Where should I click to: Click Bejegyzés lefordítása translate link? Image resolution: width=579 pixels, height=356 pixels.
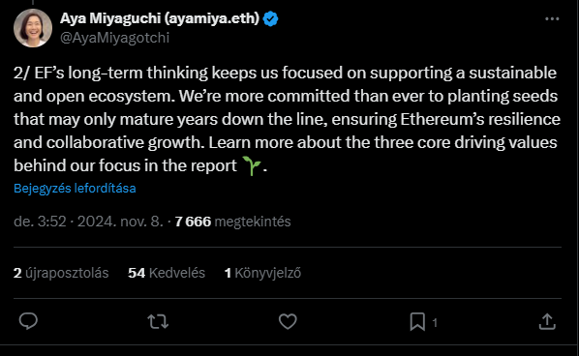point(75,188)
